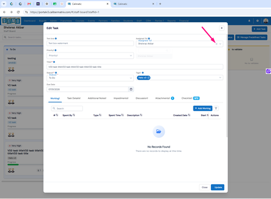Image resolution: width=271 pixels, height=199 pixels.
Task: Click the info icon beside Status label
Action: coord(56,73)
